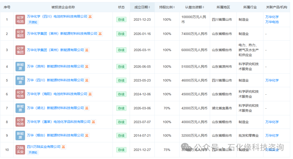The width and height of the screenshot is (293, 159).
Task: Open equity chart icon beside 万华化学（蓬莱）电池化学品科技有限公司
Action: [93, 122]
